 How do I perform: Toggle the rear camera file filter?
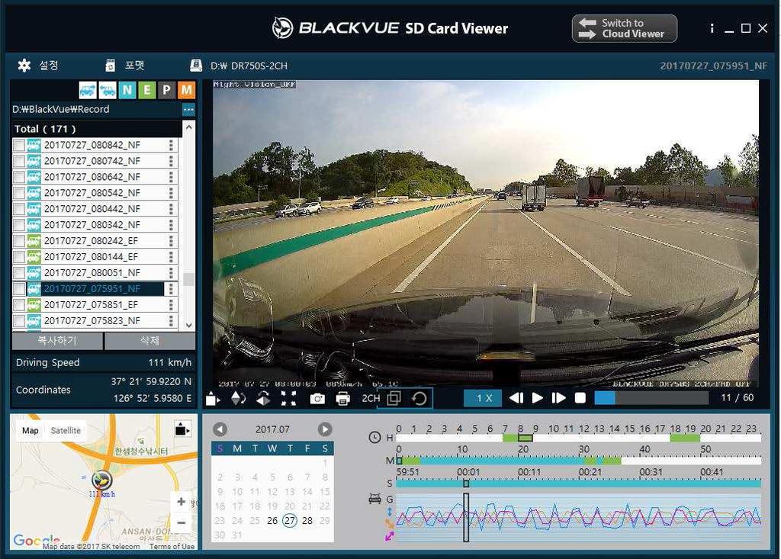[107, 90]
